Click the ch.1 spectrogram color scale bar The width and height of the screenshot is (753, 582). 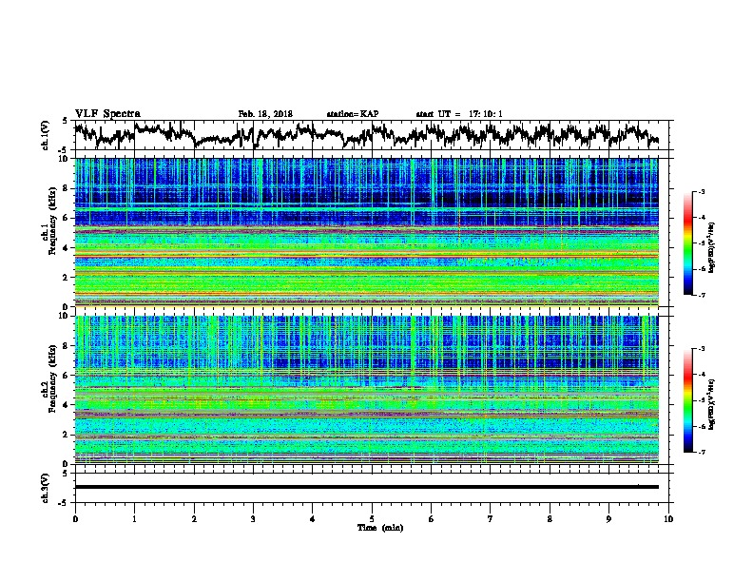point(687,243)
